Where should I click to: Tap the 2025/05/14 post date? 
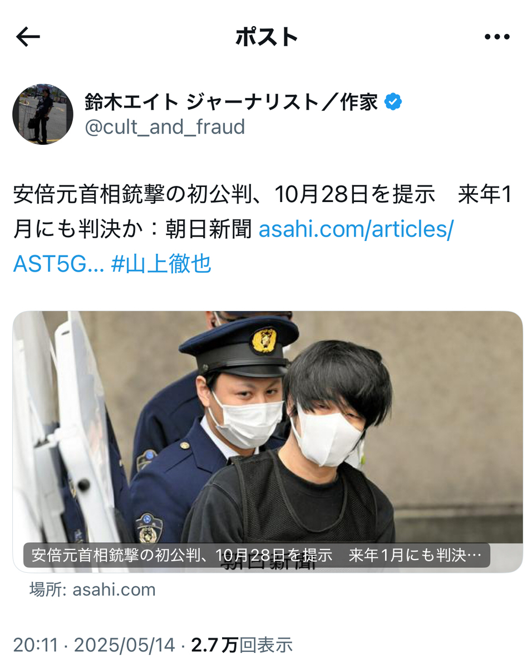pos(125,645)
